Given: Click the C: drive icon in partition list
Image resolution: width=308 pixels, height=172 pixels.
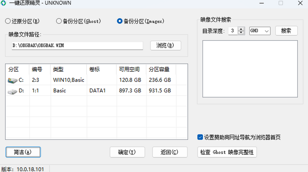Looking at the screenshot, I should click(x=12, y=80).
